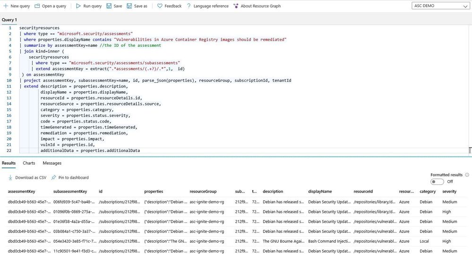Select subassessmentKey cell 01096f0b-0869-275a
Screen dimensions: 472x254
(74, 212)
